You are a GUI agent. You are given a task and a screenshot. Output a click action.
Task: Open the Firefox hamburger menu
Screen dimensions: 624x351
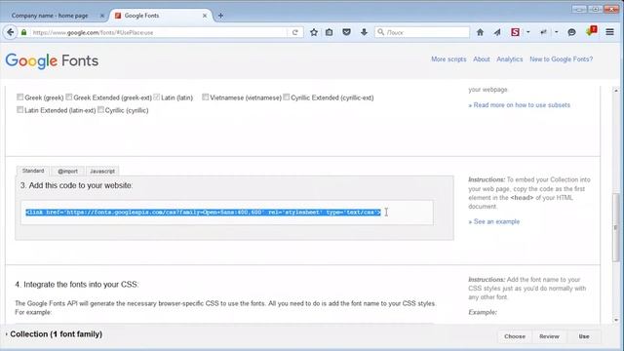(x=609, y=32)
